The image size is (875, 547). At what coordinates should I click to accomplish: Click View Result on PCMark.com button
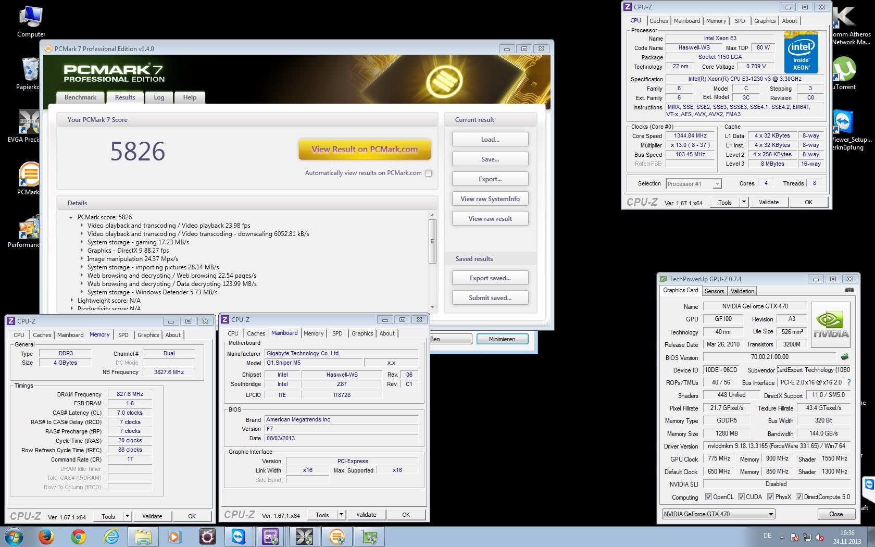(365, 150)
